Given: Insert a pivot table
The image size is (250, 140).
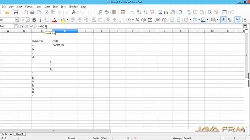Looking at the screenshot, I should pyautogui.click(x=173, y=12).
